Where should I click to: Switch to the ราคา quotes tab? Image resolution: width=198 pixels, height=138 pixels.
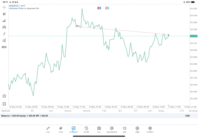click(x=48, y=129)
